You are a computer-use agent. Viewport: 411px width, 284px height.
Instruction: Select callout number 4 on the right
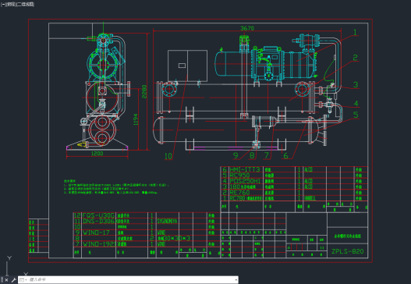tap(356, 104)
